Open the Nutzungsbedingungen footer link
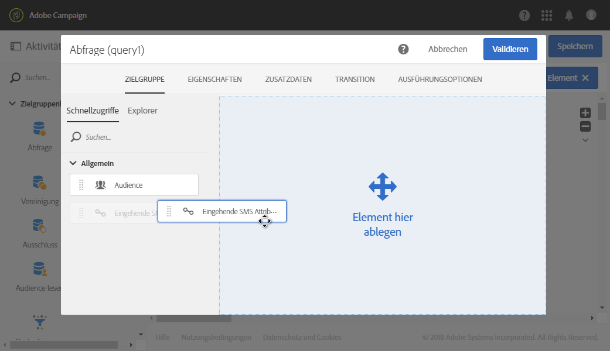This screenshot has width=610, height=351. (x=216, y=338)
